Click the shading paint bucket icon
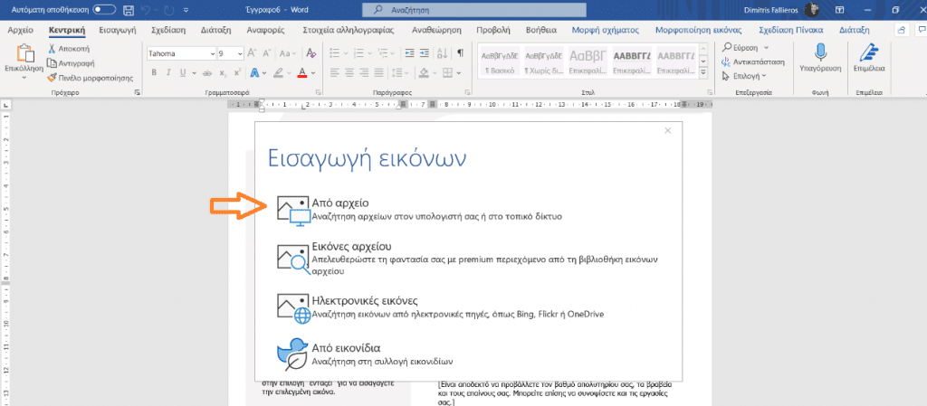Image resolution: width=927 pixels, height=406 pixels. [424, 73]
